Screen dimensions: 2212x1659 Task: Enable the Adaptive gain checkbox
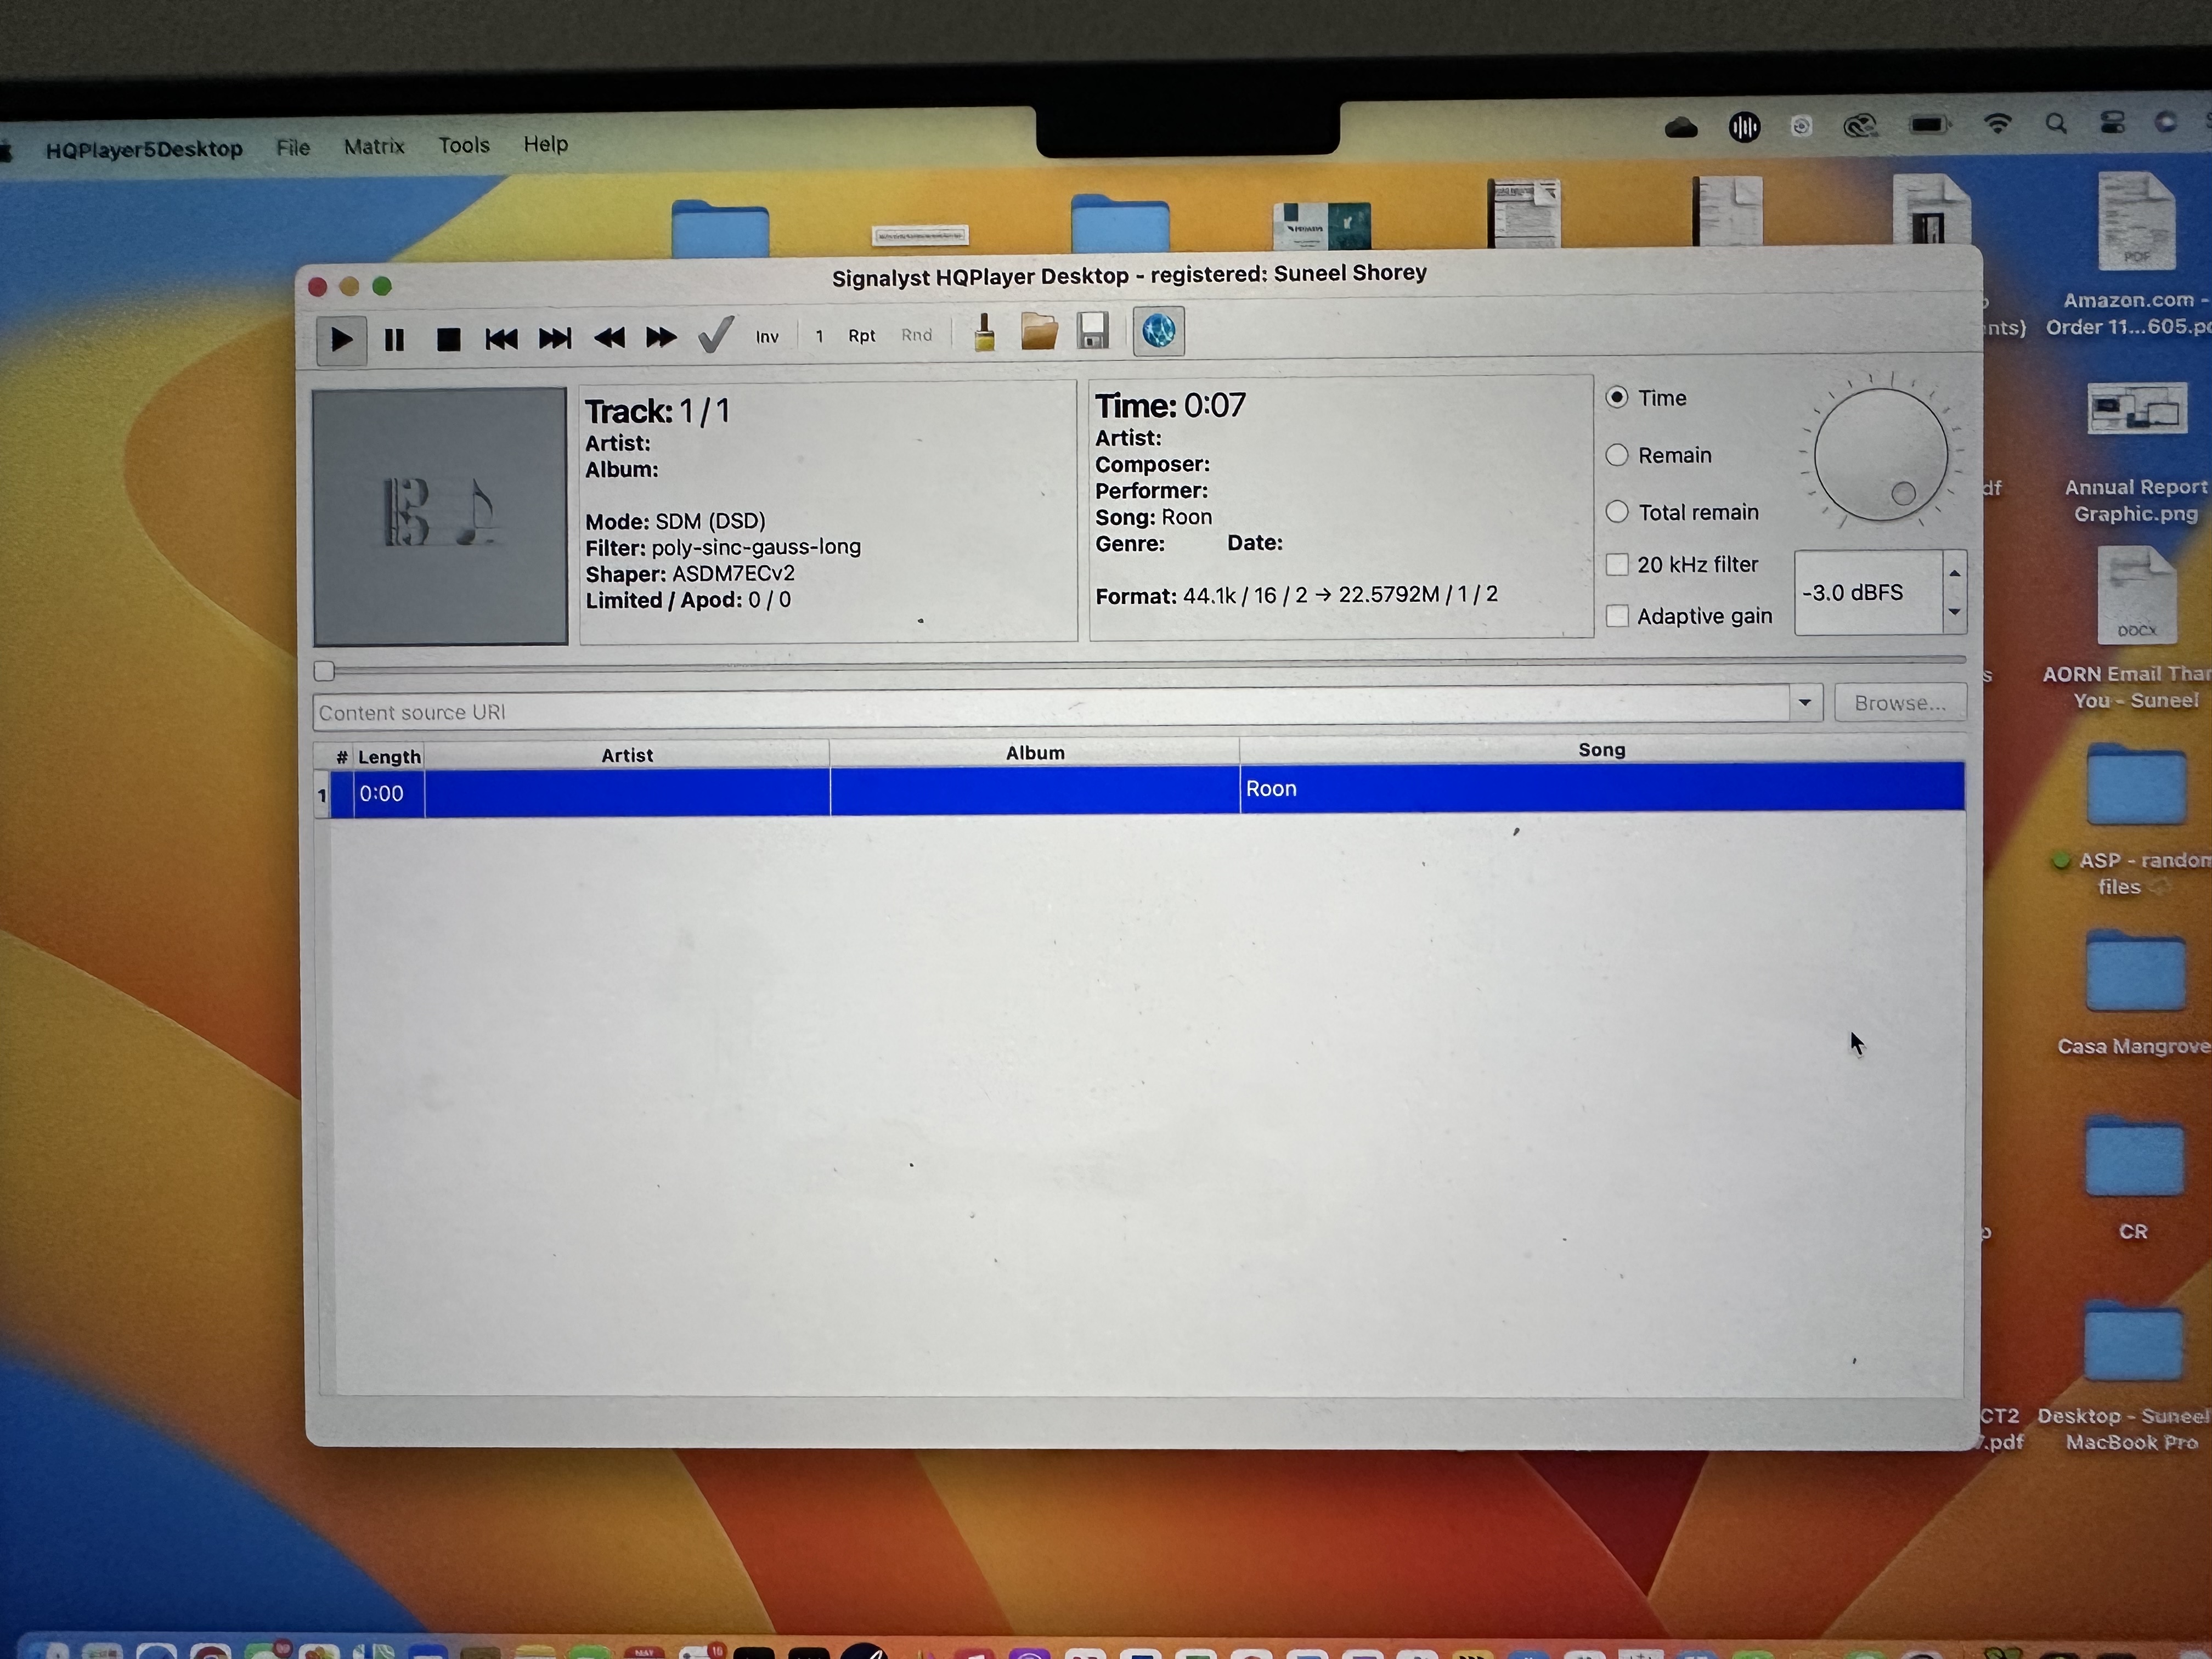(1617, 616)
